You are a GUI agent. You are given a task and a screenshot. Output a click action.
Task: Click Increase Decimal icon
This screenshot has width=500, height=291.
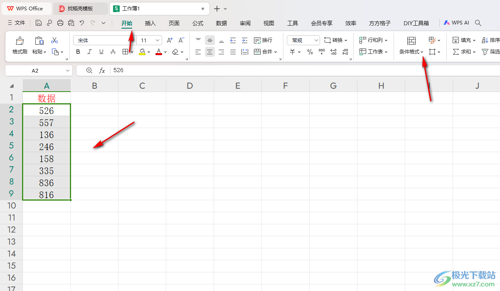[x=333, y=52]
